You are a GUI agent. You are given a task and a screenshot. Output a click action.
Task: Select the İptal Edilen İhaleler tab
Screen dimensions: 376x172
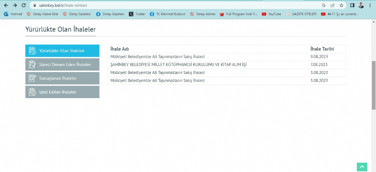click(x=62, y=92)
